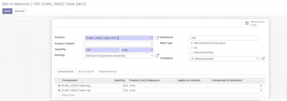This screenshot has height=101, width=287.
Task: Click the Structure & Cost menu icon
Action: [247, 23]
